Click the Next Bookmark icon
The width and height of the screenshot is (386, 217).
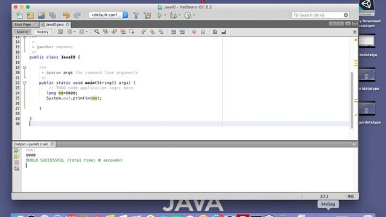(x=153, y=32)
